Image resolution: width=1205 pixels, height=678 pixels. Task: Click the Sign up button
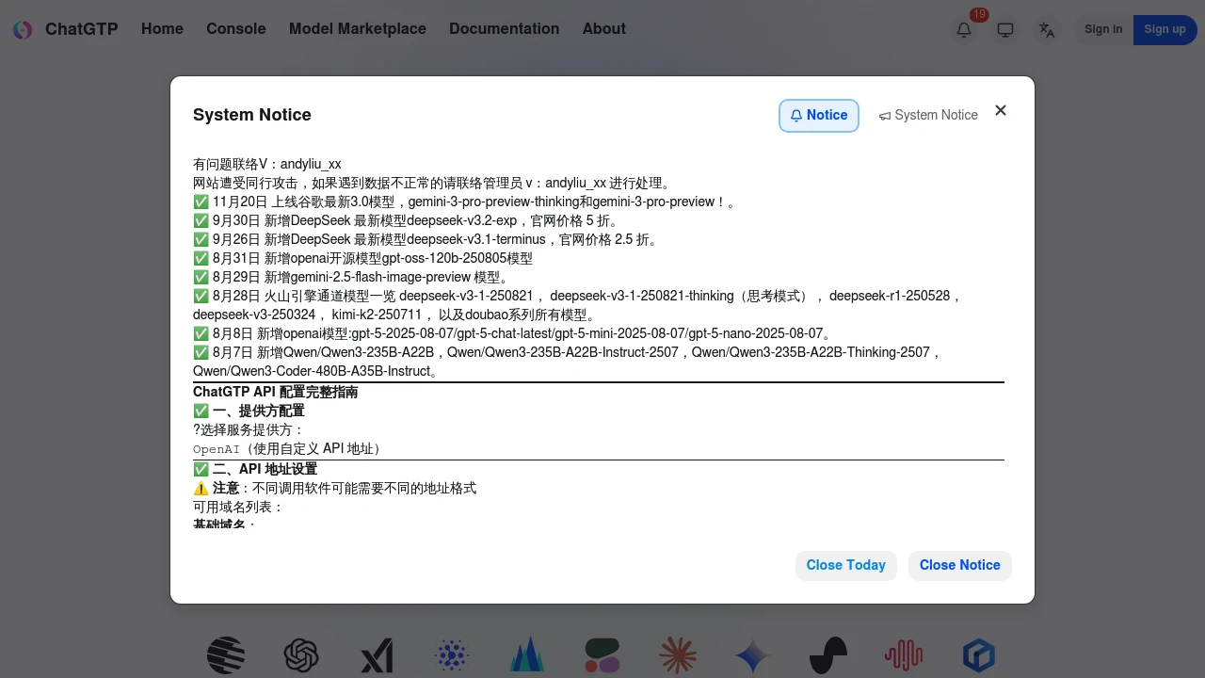(x=1165, y=29)
